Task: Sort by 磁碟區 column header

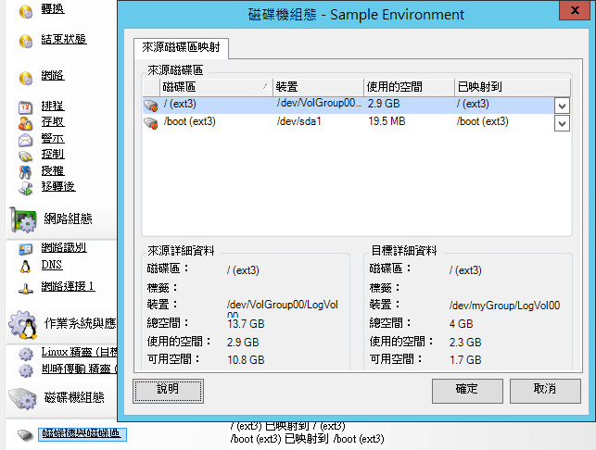Action: [206, 87]
